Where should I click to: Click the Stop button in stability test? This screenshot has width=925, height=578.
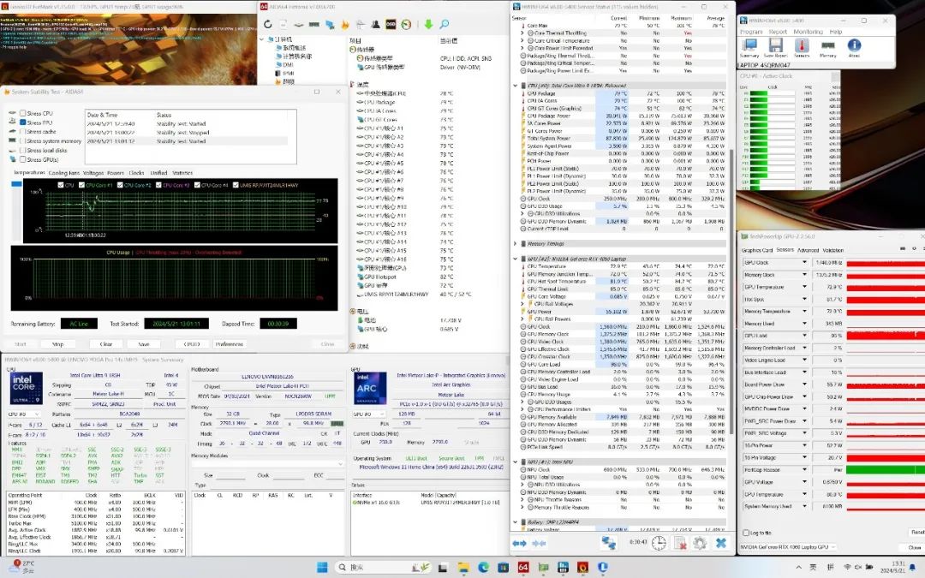pyautogui.click(x=57, y=344)
